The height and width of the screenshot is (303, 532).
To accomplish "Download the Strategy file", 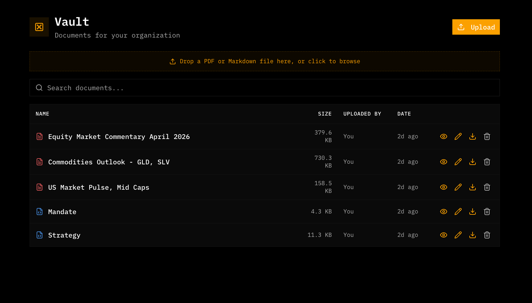I will pyautogui.click(x=472, y=235).
